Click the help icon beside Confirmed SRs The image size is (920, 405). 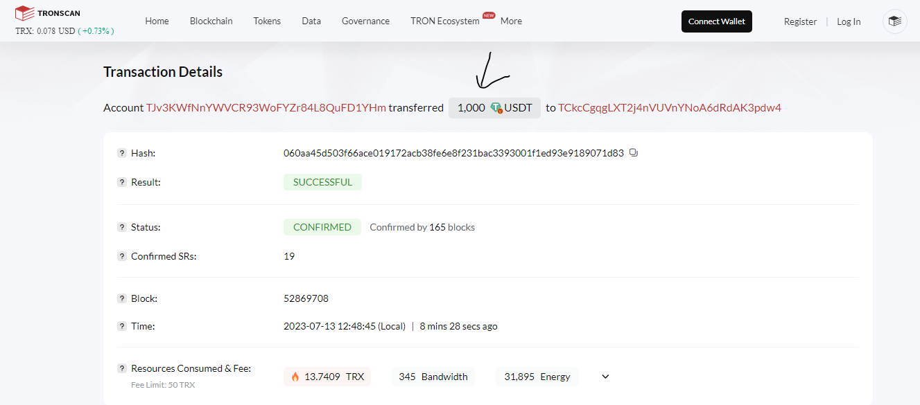[122, 256]
